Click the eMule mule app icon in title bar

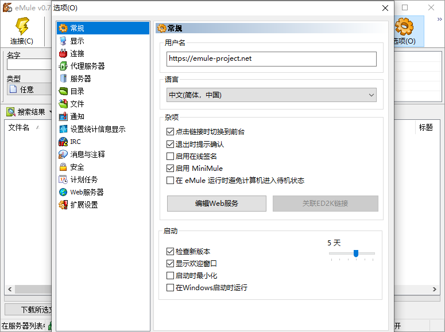click(x=7, y=7)
